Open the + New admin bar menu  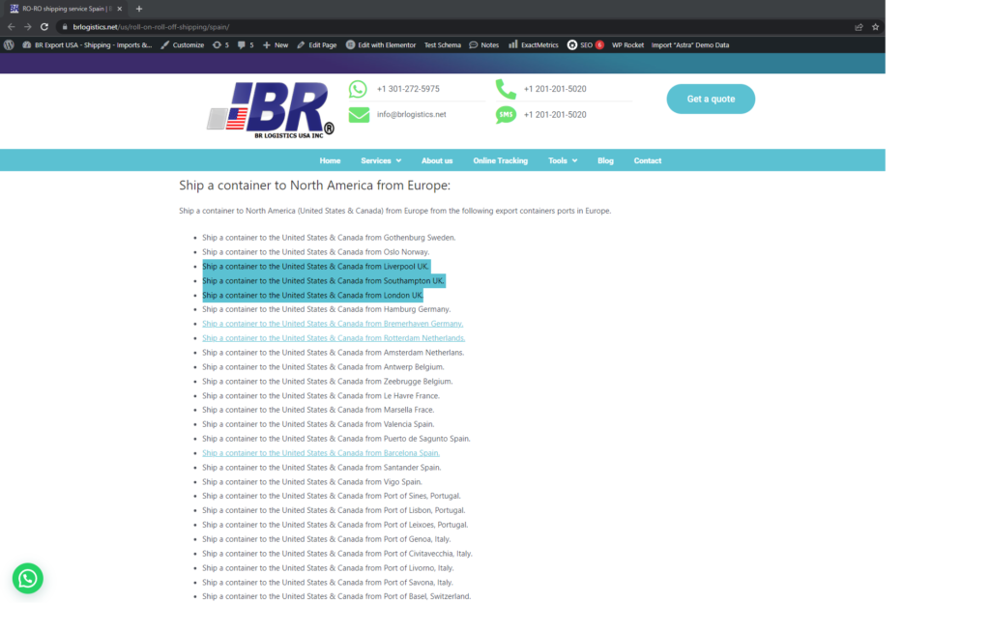coord(276,44)
